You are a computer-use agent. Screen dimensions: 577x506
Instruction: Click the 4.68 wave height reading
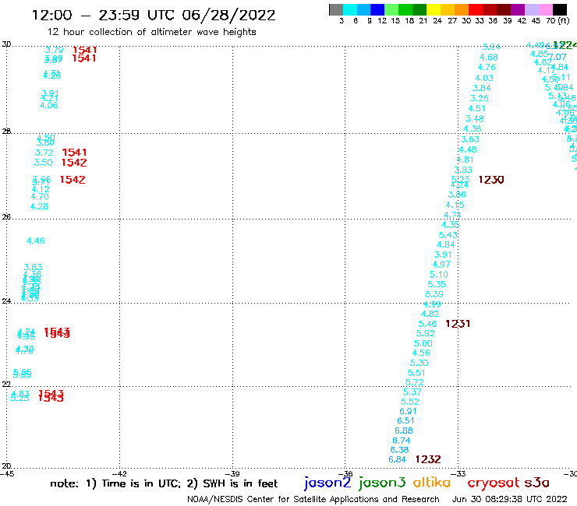coord(489,58)
